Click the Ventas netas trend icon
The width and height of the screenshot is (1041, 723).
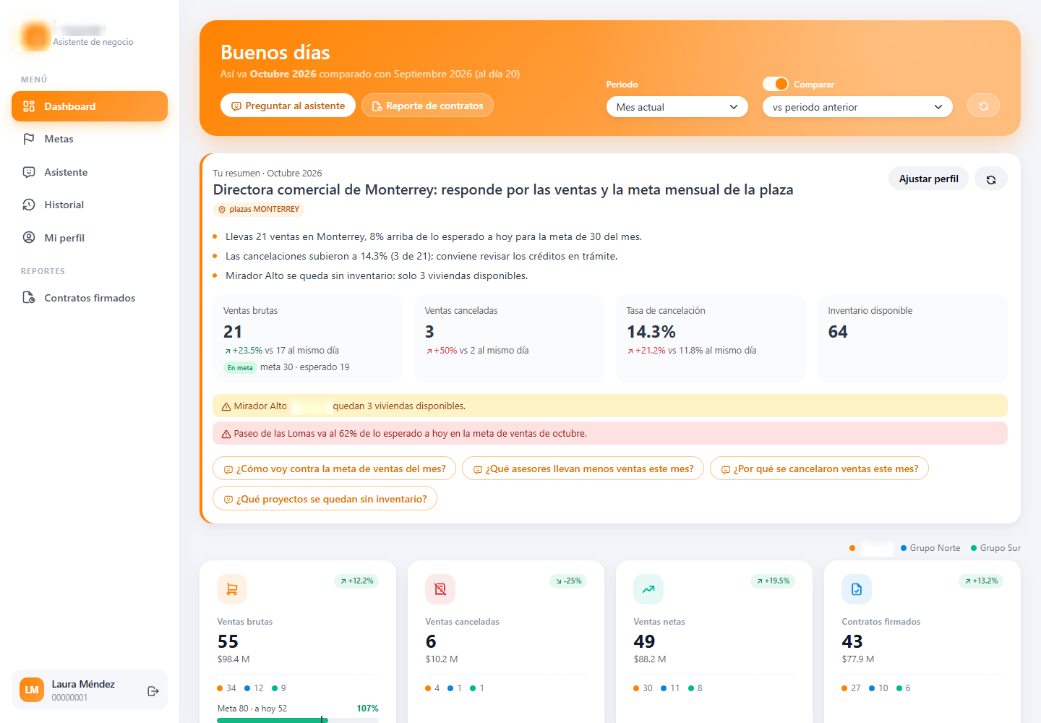tap(648, 589)
